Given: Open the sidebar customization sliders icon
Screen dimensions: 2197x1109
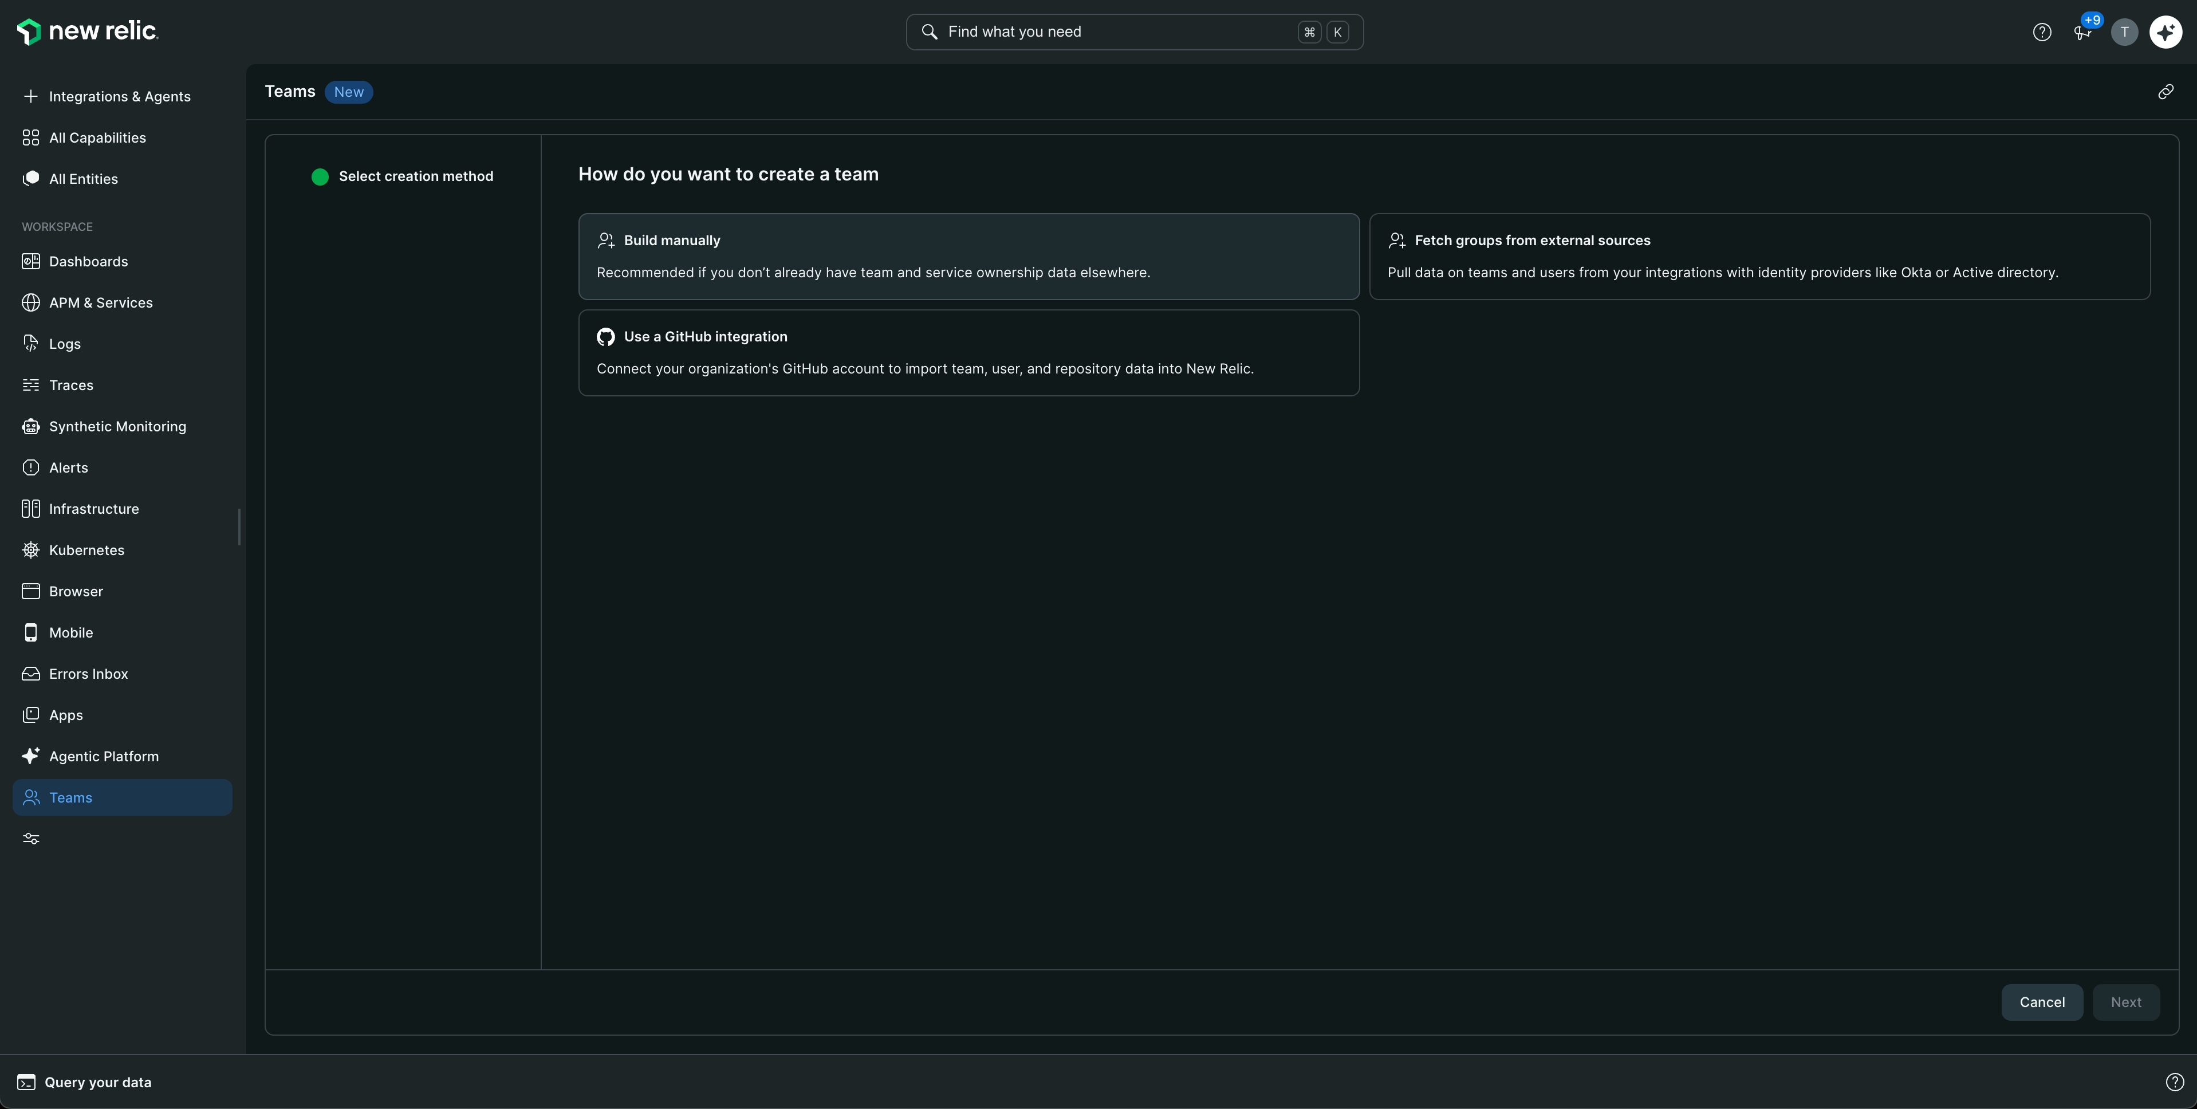Looking at the screenshot, I should (32, 839).
